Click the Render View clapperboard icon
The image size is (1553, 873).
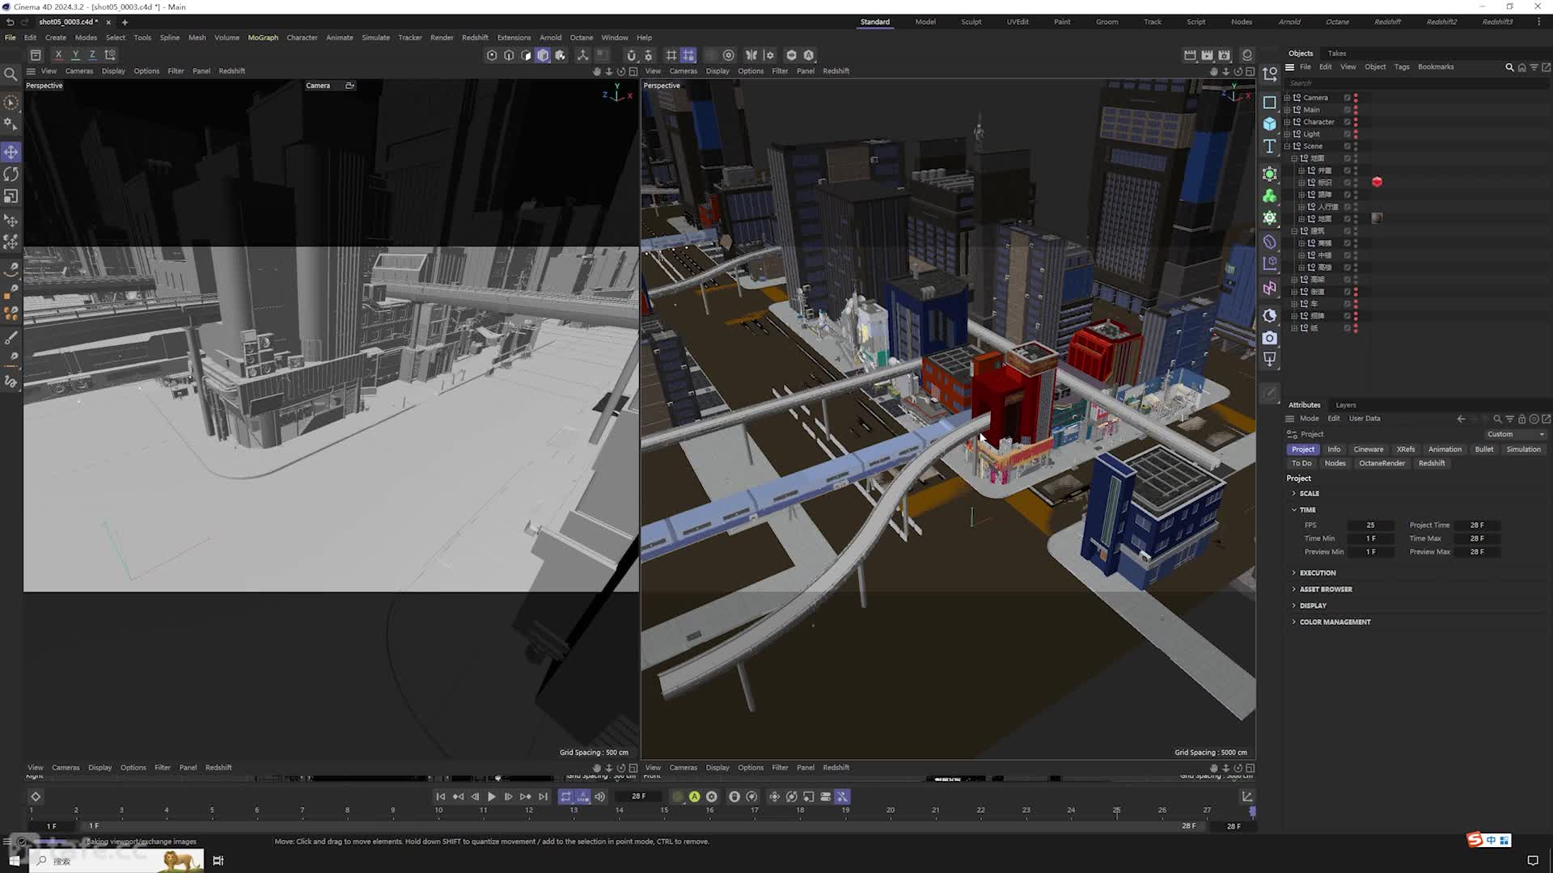coord(1190,55)
